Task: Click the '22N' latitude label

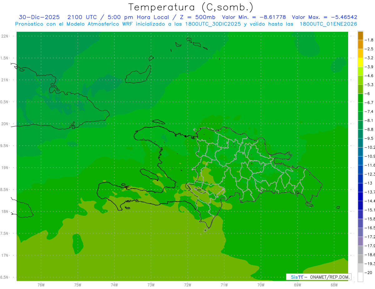Action: coord(5,36)
